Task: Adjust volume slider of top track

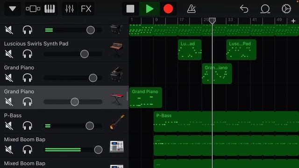Action: [x=91, y=30]
